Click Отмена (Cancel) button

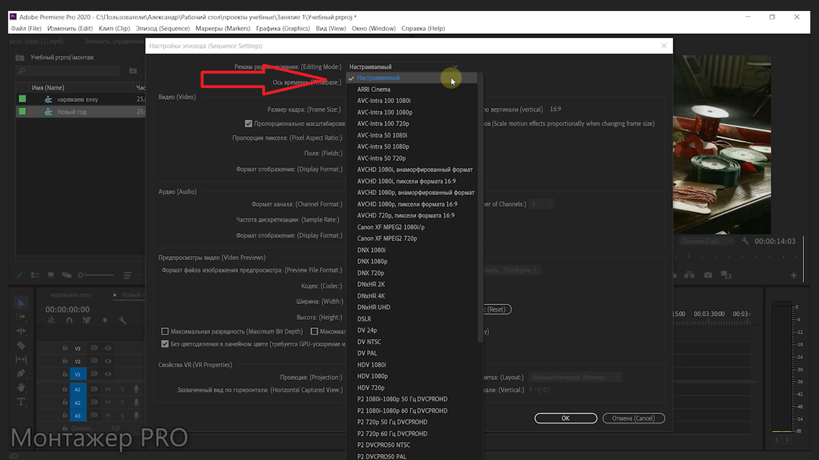point(633,418)
